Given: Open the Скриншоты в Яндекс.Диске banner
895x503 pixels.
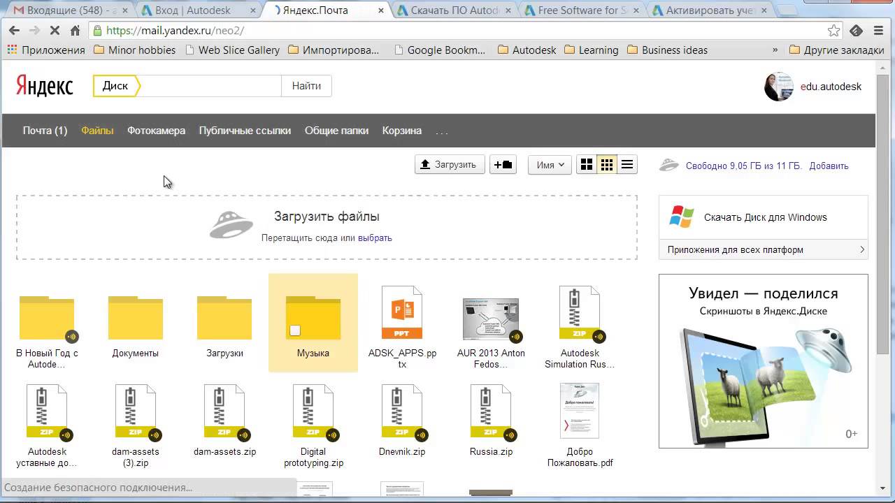Looking at the screenshot, I should coord(764,360).
